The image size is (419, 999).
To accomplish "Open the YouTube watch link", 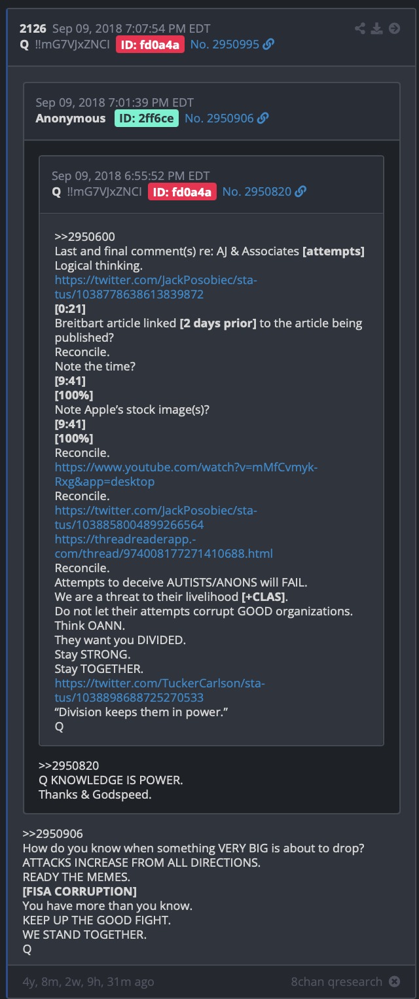I will pos(186,475).
